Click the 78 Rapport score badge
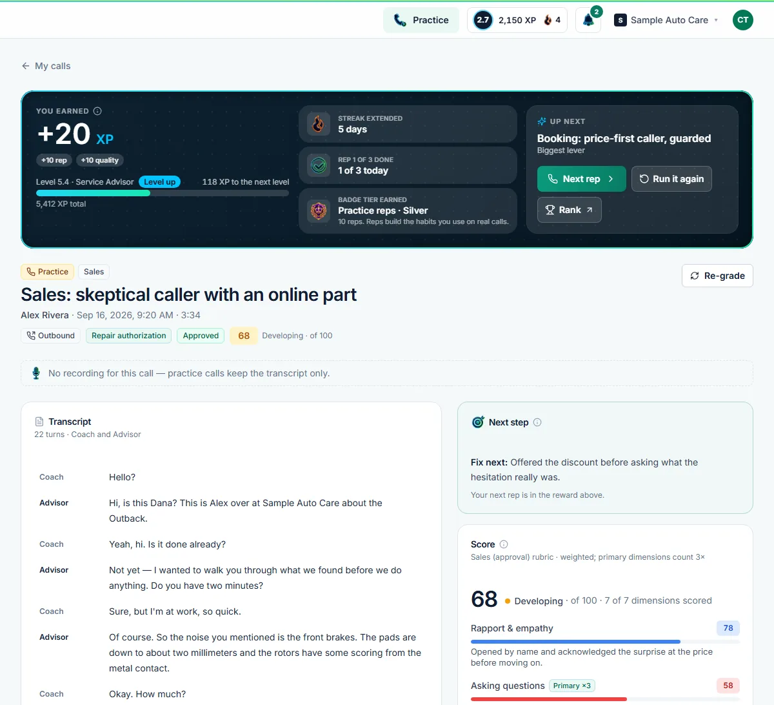Image resolution: width=774 pixels, height=705 pixels. 728,628
